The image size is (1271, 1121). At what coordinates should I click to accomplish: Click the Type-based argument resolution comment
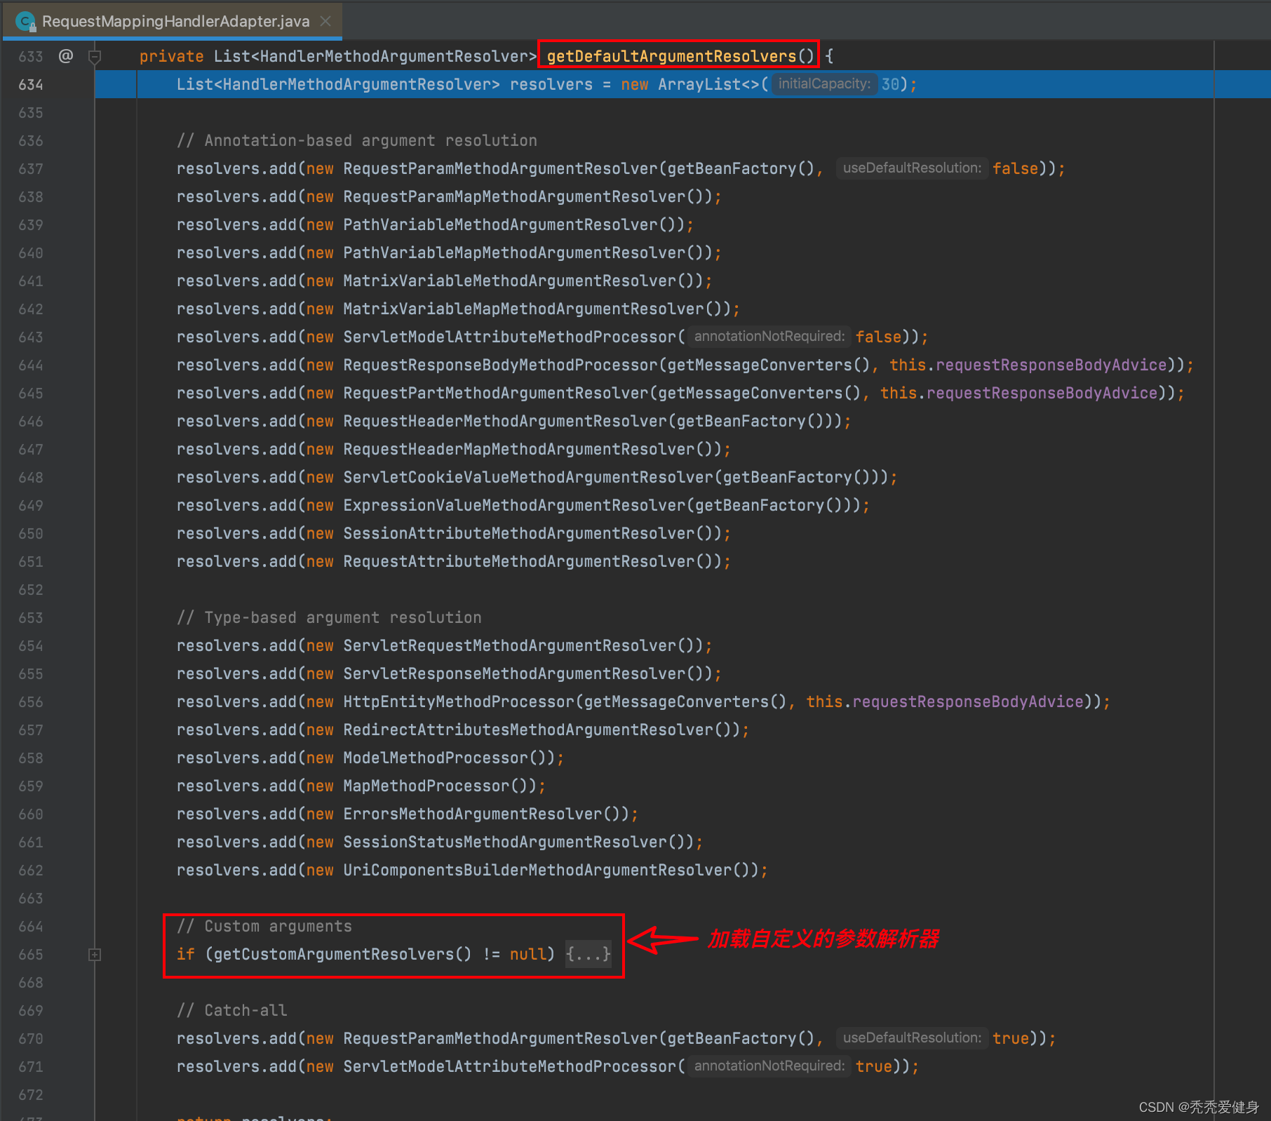329,617
